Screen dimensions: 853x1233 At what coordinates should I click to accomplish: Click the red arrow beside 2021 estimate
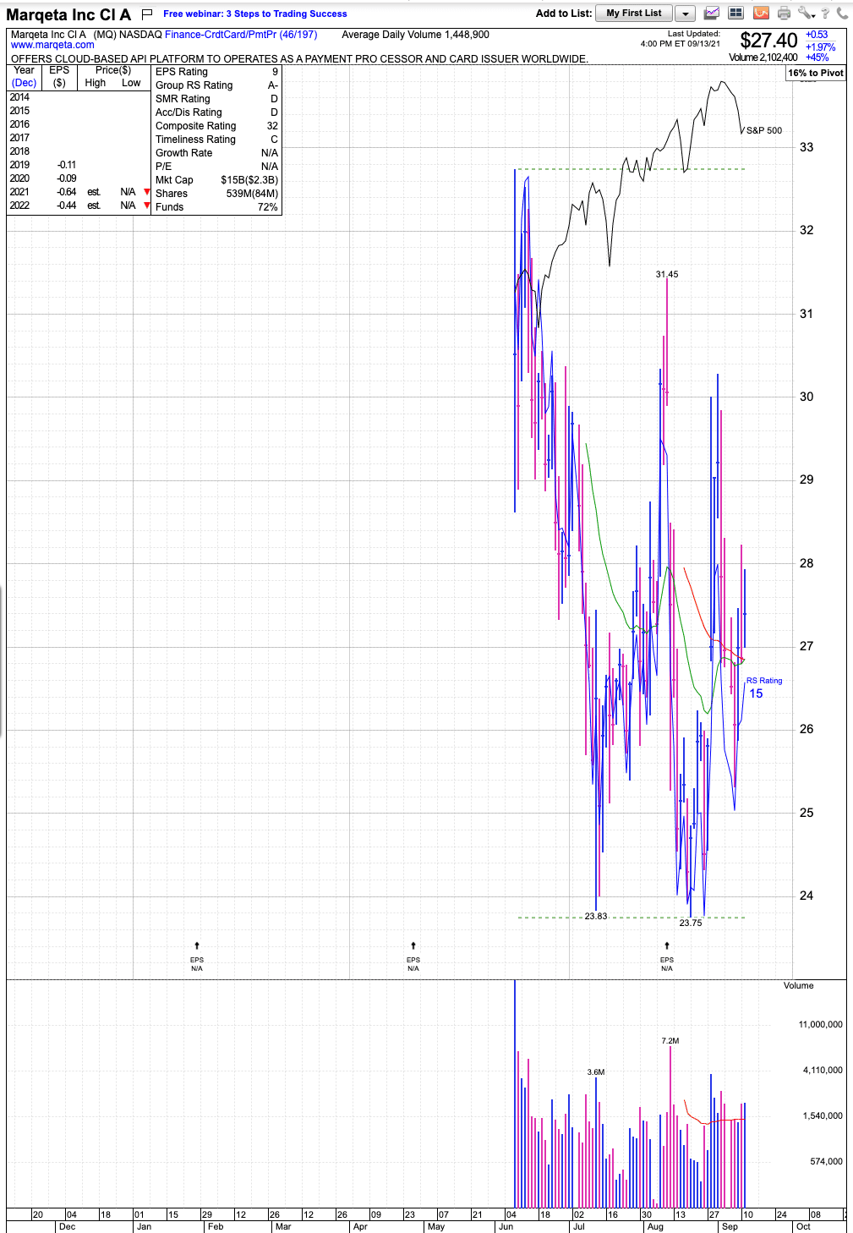(x=147, y=192)
